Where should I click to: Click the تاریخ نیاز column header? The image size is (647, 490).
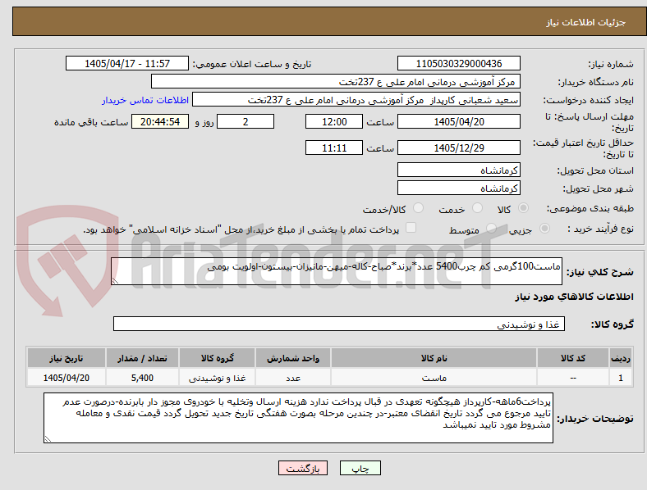tap(67, 358)
